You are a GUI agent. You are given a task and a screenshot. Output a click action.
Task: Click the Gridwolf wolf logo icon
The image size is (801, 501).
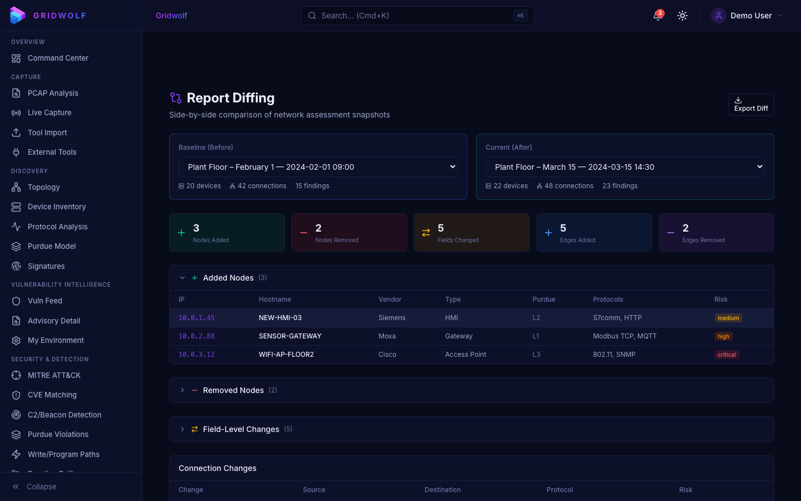(x=17, y=15)
